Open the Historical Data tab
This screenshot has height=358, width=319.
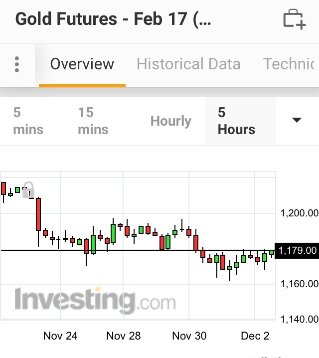188,64
